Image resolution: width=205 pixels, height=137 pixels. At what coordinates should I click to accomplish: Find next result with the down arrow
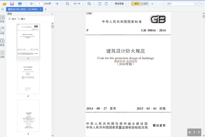201,4
